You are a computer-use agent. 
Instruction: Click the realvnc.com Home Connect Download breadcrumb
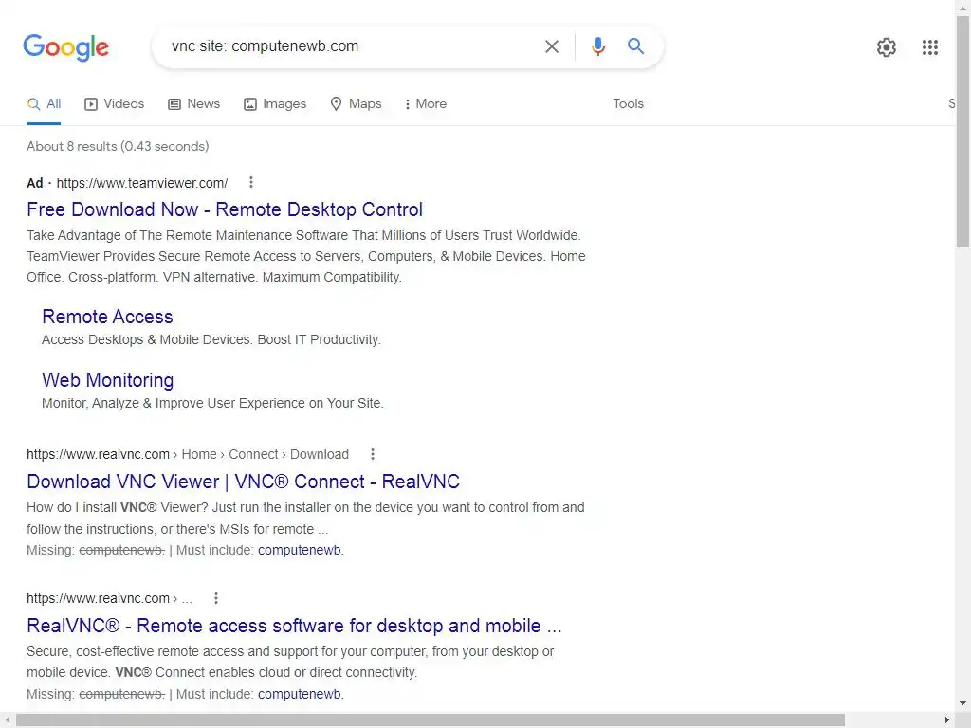click(x=188, y=454)
